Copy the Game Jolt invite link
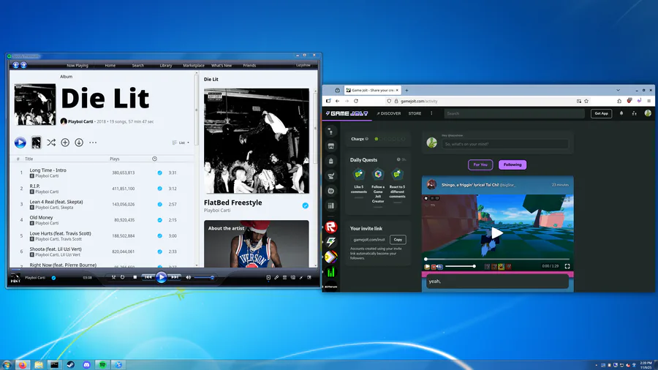Image resolution: width=658 pixels, height=370 pixels. coord(398,240)
